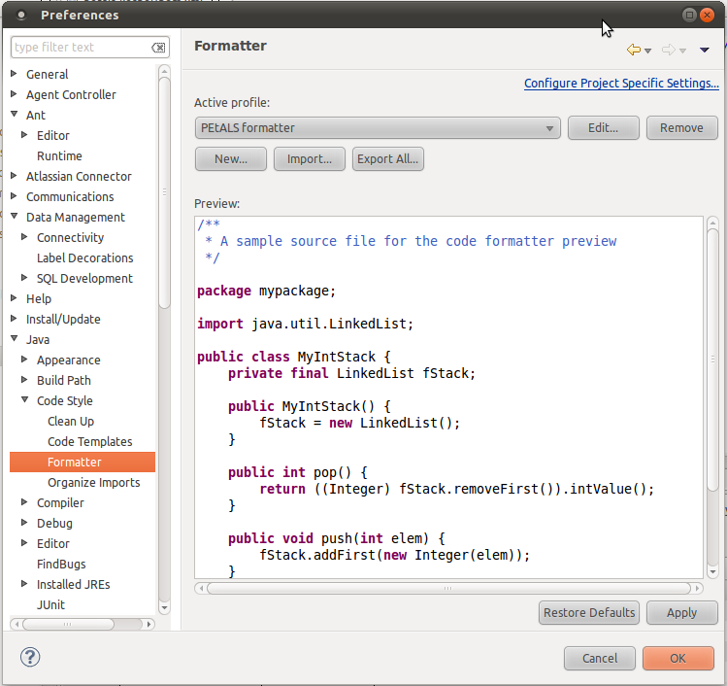
Task: Clear the filter text field icon
Action: point(158,48)
